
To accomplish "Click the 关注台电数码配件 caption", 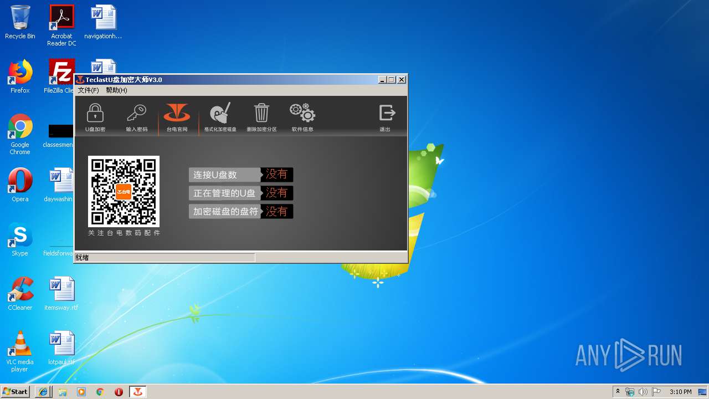I will [124, 233].
